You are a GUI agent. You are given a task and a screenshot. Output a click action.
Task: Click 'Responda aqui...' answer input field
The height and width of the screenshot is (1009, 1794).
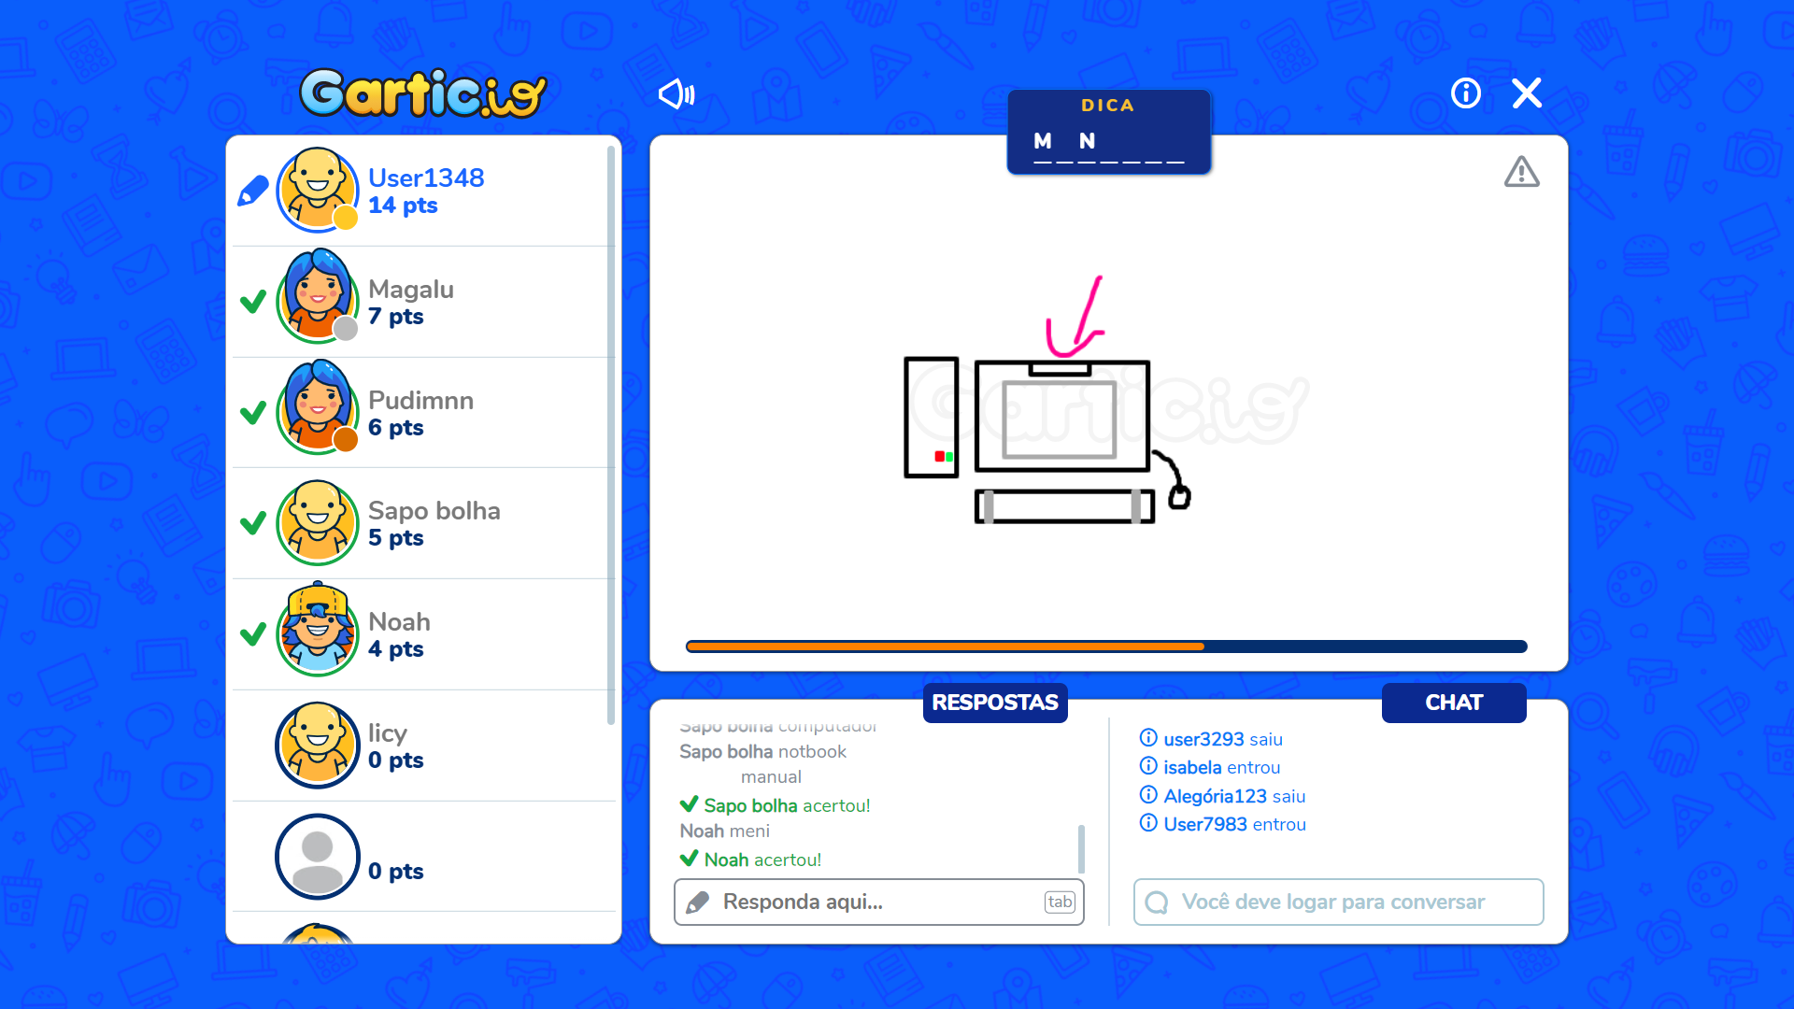pyautogui.click(x=878, y=902)
